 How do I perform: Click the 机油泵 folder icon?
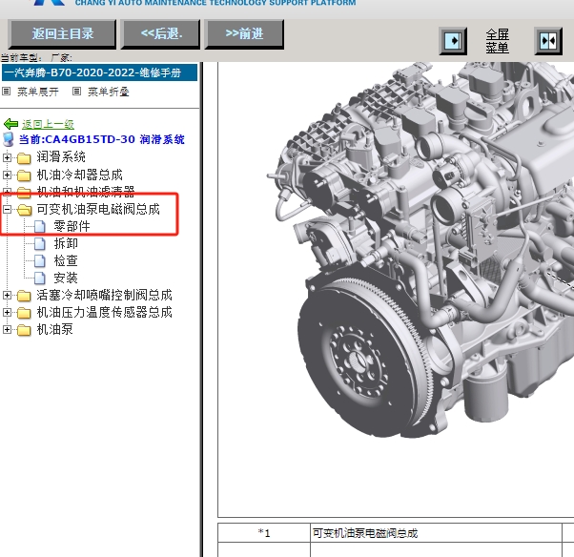tap(24, 330)
